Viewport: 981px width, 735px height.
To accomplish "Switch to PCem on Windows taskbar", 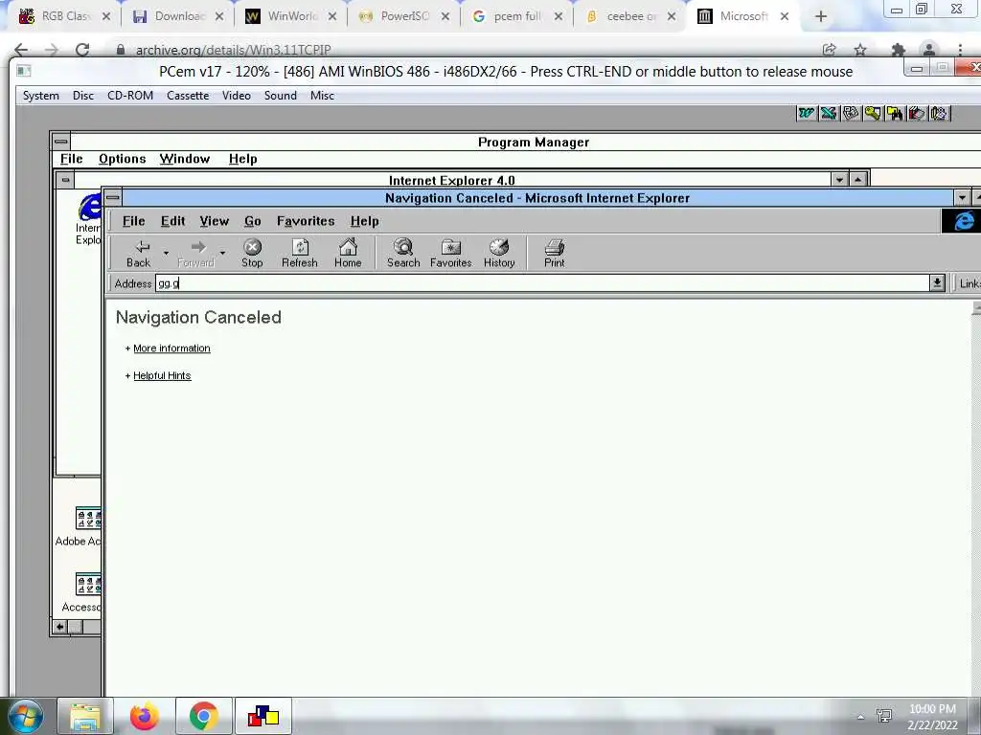I will pyautogui.click(x=262, y=716).
